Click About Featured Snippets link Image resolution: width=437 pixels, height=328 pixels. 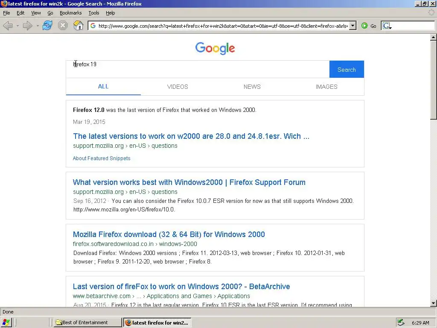click(x=102, y=158)
